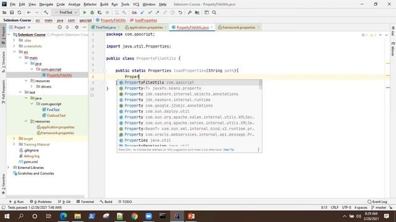Image resolution: width=396 pixels, height=222 pixels.
Task: Open Windows Start menu
Action: (7, 216)
